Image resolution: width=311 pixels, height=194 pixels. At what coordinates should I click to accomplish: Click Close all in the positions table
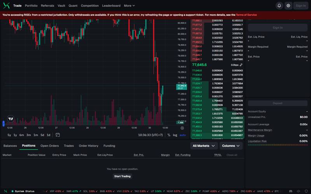pos(232,155)
